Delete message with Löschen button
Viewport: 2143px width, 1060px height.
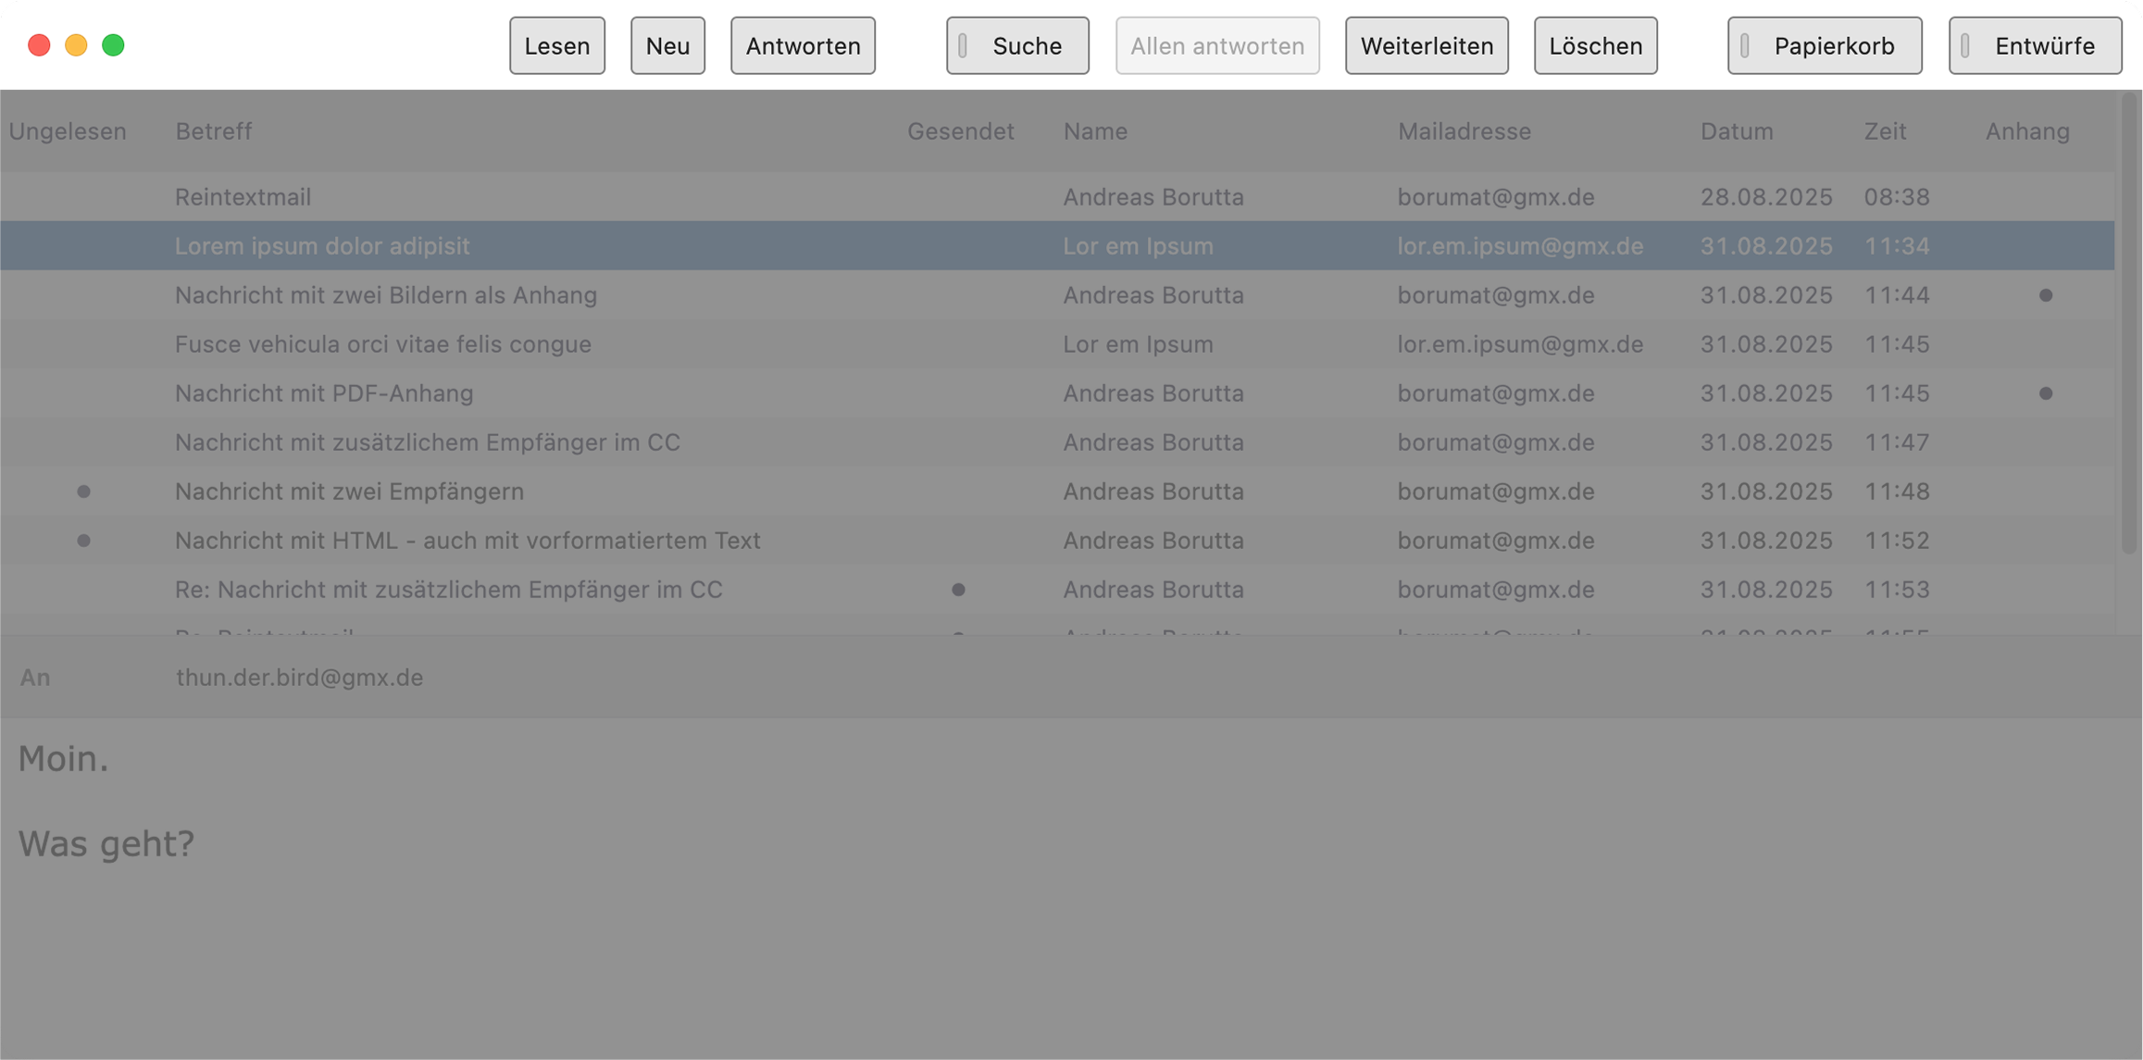point(1595,45)
